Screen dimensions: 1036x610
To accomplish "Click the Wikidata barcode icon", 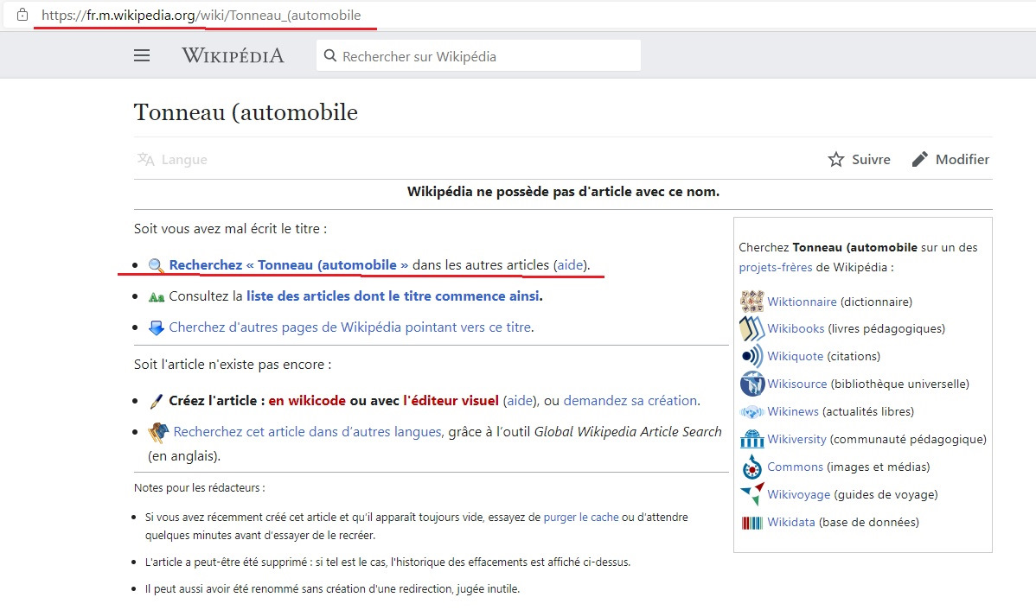I will pos(751,523).
